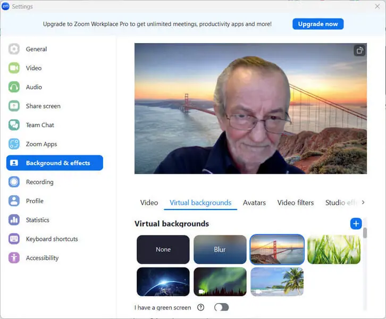Open green screen help question mark
The width and height of the screenshot is (386, 319).
200,307
